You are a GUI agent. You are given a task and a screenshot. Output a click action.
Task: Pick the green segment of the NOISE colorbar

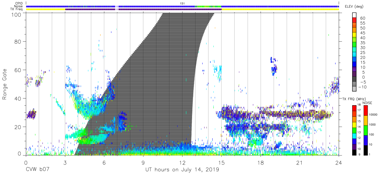coord(365,130)
